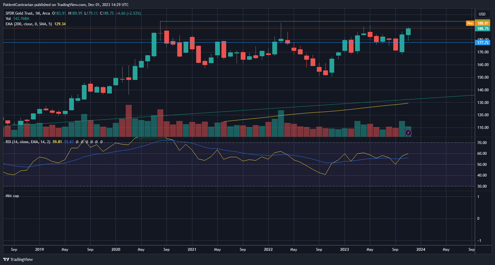
Task: Click the high price value H189.99
Action: 75,13
